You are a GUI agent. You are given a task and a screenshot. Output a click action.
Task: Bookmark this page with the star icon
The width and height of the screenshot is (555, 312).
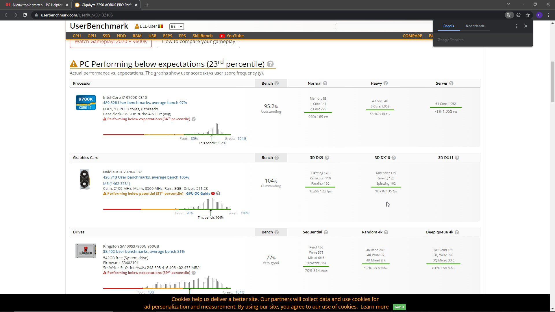(528, 15)
